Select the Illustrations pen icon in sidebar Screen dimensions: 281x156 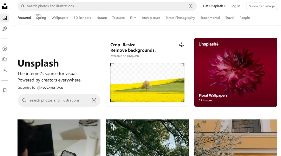coord(5,29)
